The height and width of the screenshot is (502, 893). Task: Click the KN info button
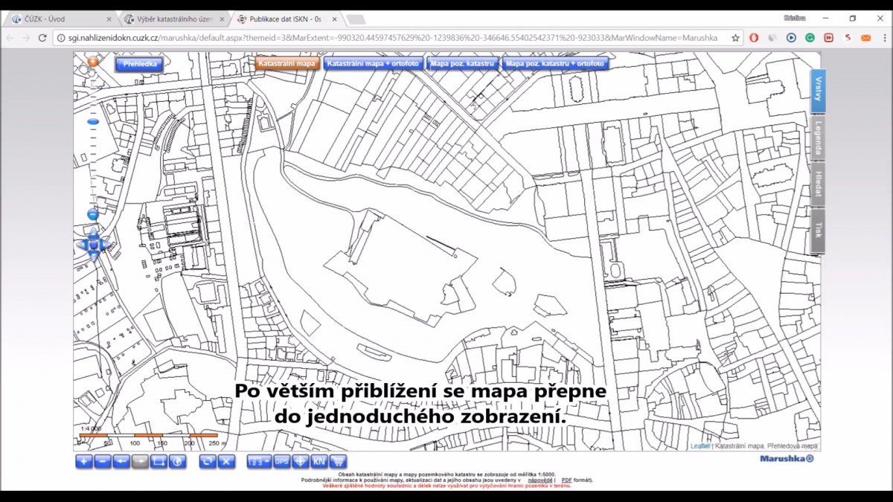pyautogui.click(x=319, y=461)
